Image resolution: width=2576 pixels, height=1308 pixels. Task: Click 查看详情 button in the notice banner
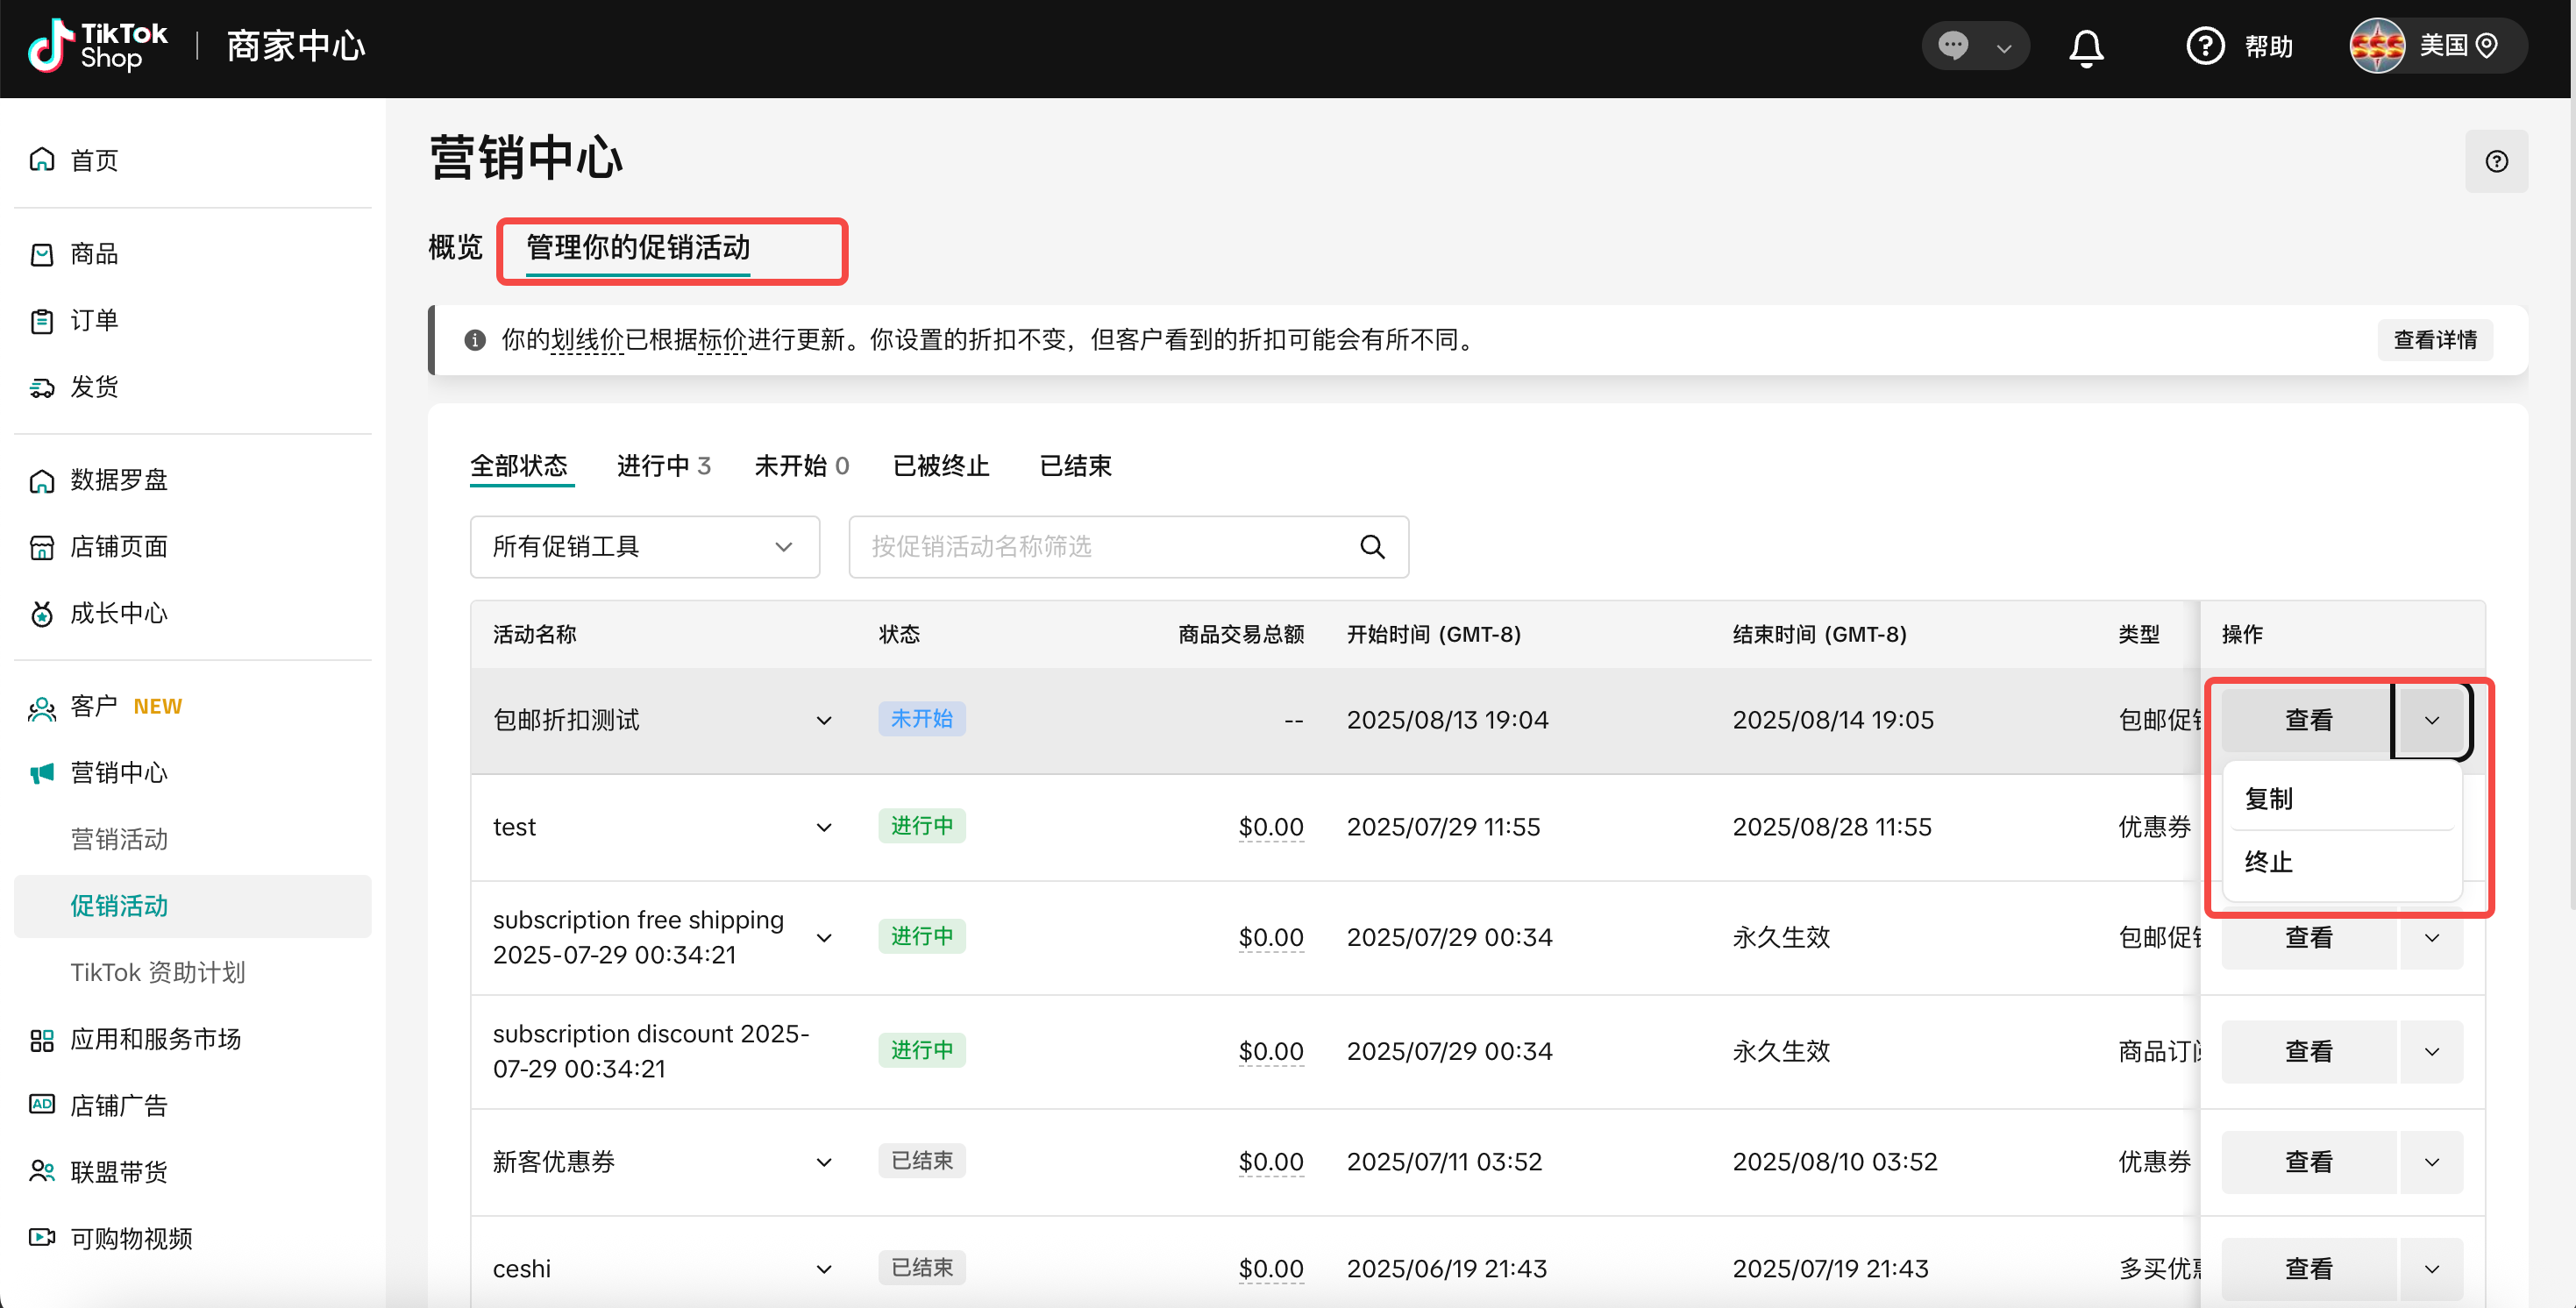click(x=2434, y=340)
